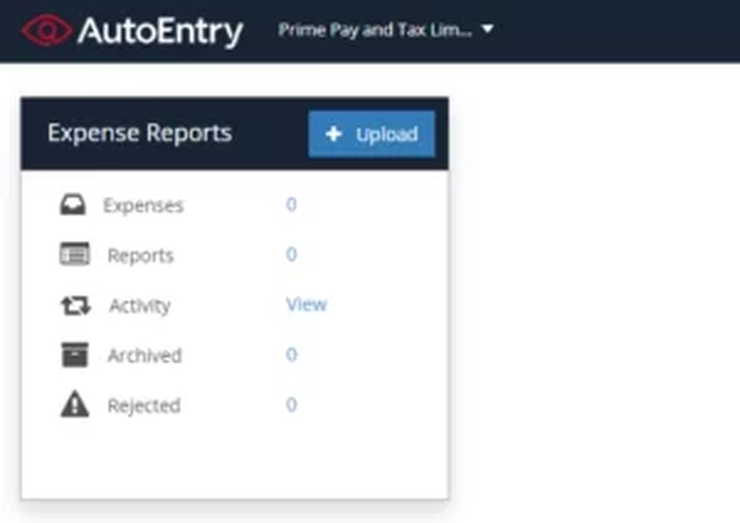Image resolution: width=740 pixels, height=523 pixels.
Task: Click the Rejected warning triangle icon
Action: 75,404
